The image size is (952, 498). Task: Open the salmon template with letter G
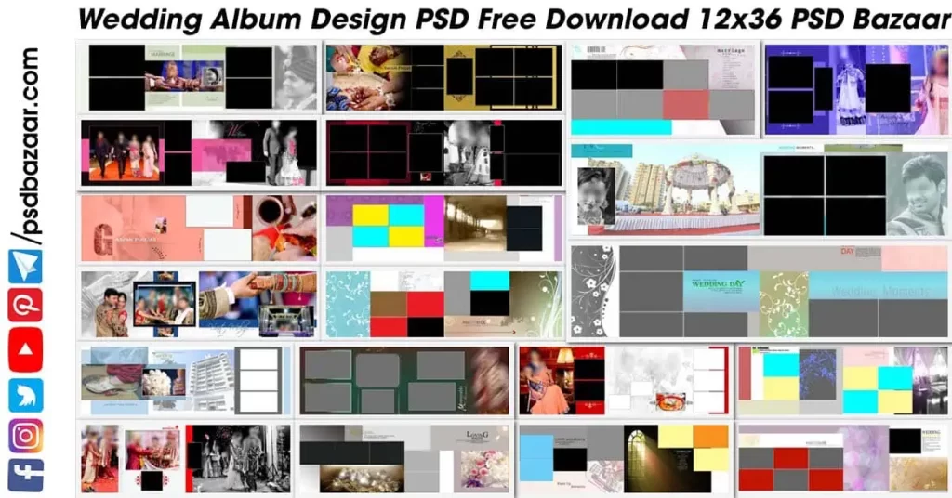click(199, 228)
